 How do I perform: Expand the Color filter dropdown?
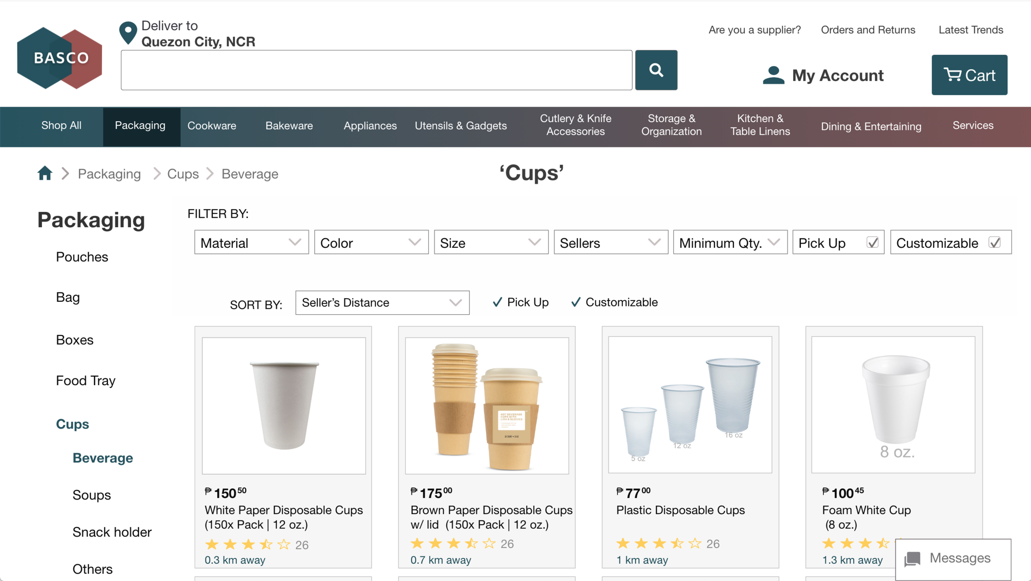(371, 242)
